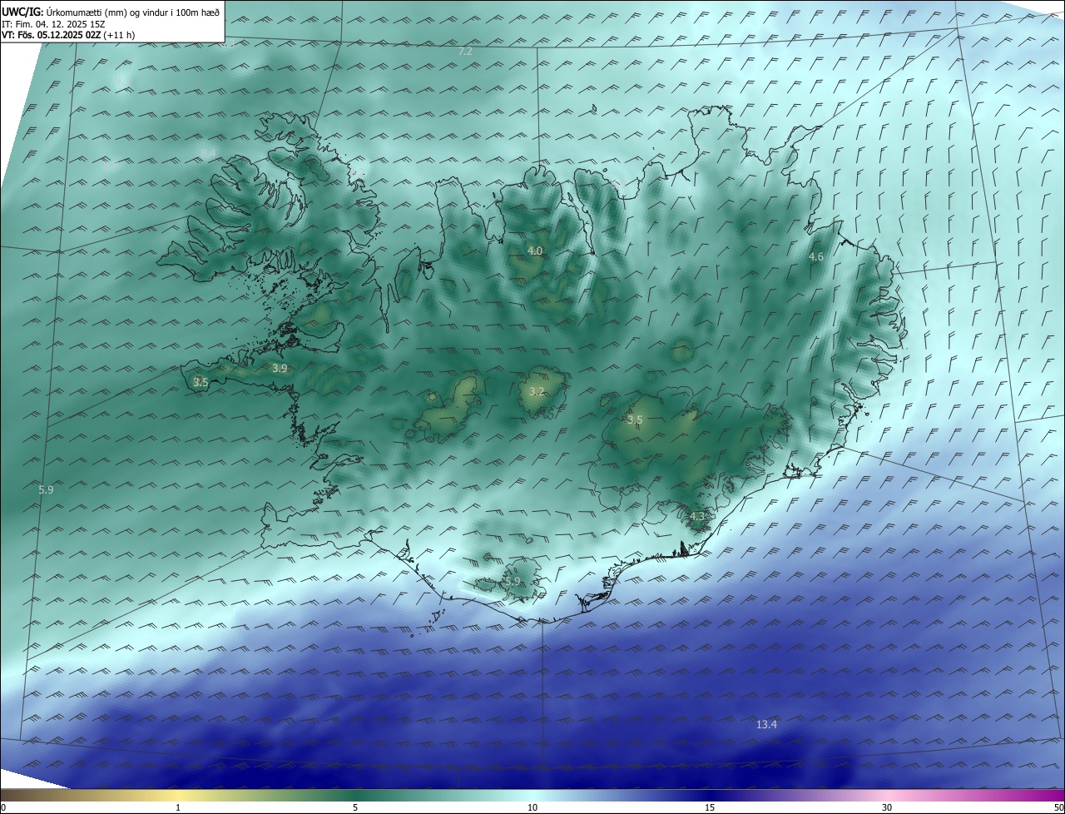Click the valid time line "VT: Fös. 05.12.2025 02Z (+11 h)"
This screenshot has width=1065, height=814.
pos(68,34)
